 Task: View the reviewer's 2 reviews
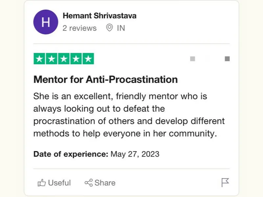click(x=80, y=28)
